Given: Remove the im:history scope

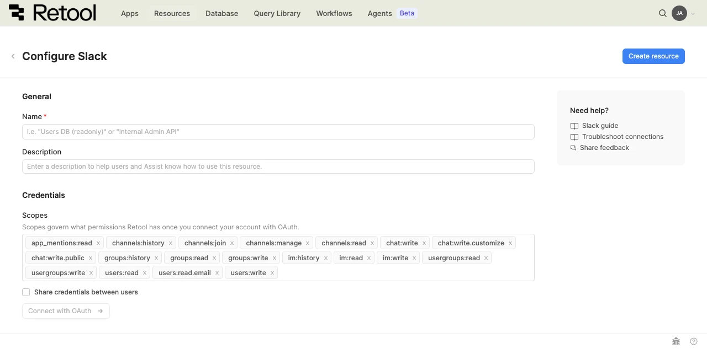Looking at the screenshot, I should coord(326,258).
